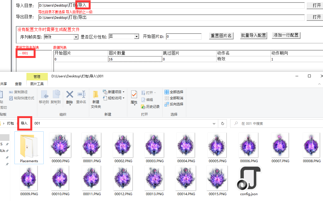Viewport: 323px width, 201px height.
Task: Click the action direction cell showing 1
Action: coord(297,59)
